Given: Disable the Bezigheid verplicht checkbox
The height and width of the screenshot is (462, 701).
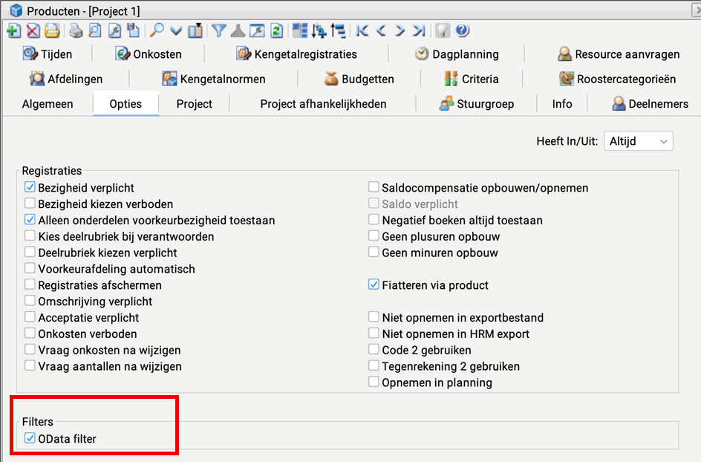Looking at the screenshot, I should coord(30,188).
